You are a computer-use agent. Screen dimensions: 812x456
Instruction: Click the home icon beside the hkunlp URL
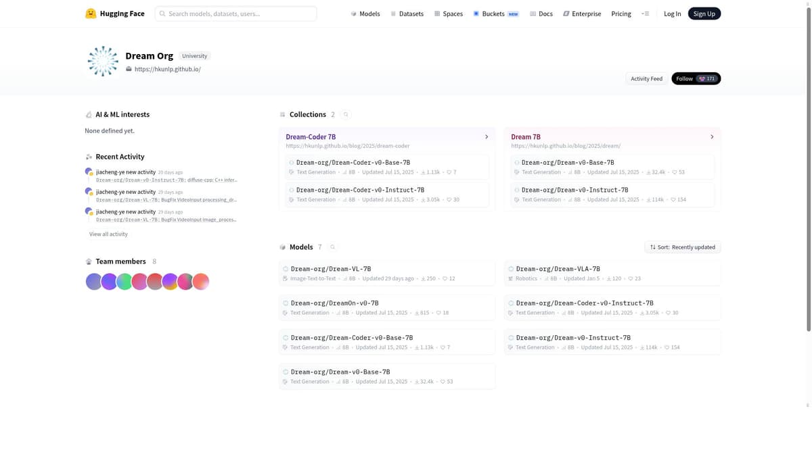(x=129, y=69)
